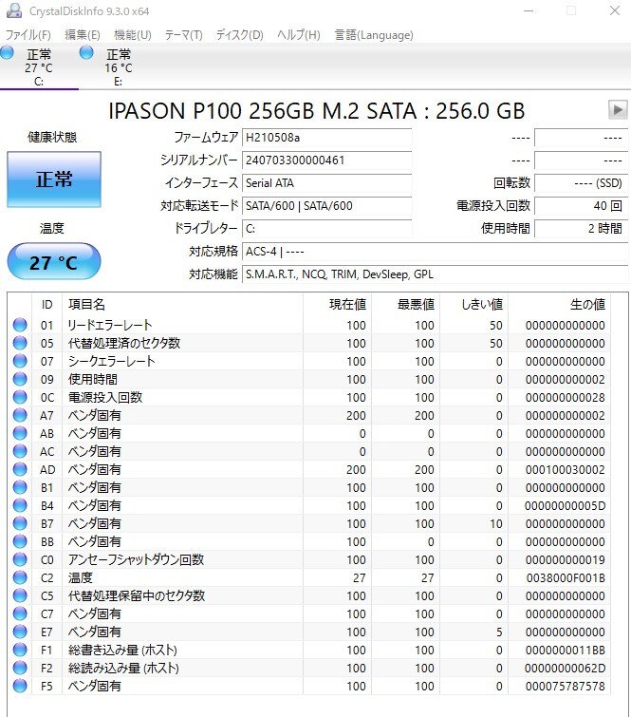
Task: Click status dot for attribute B7
Action: 20,523
